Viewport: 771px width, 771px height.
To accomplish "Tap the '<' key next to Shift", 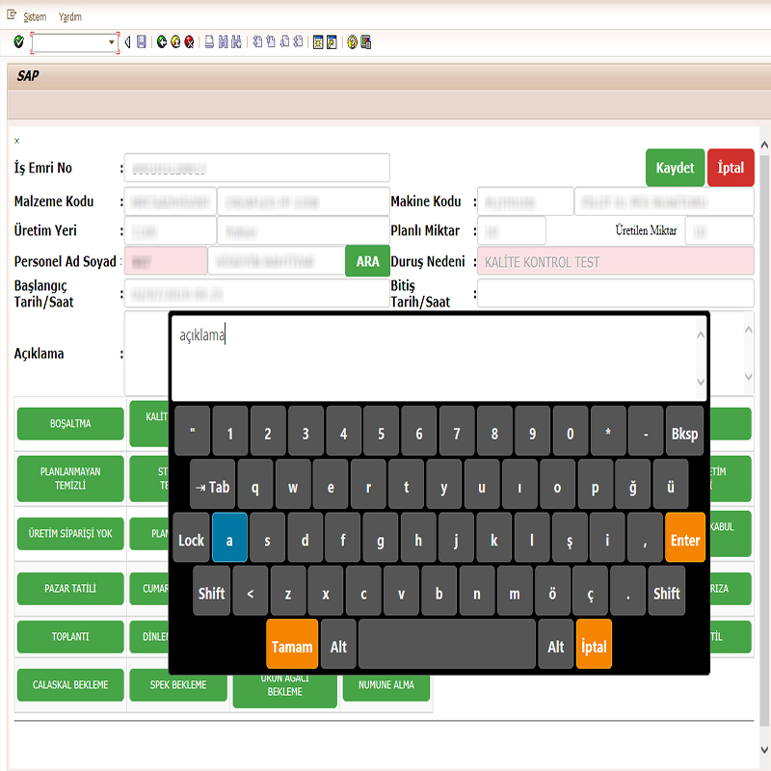I will click(251, 591).
